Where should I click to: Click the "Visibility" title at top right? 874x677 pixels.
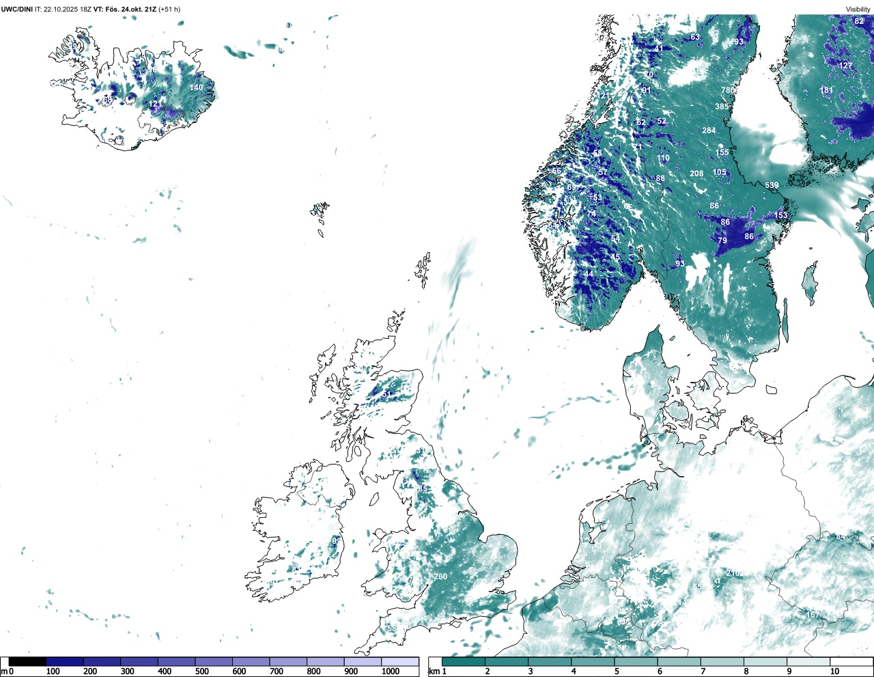pos(858,9)
